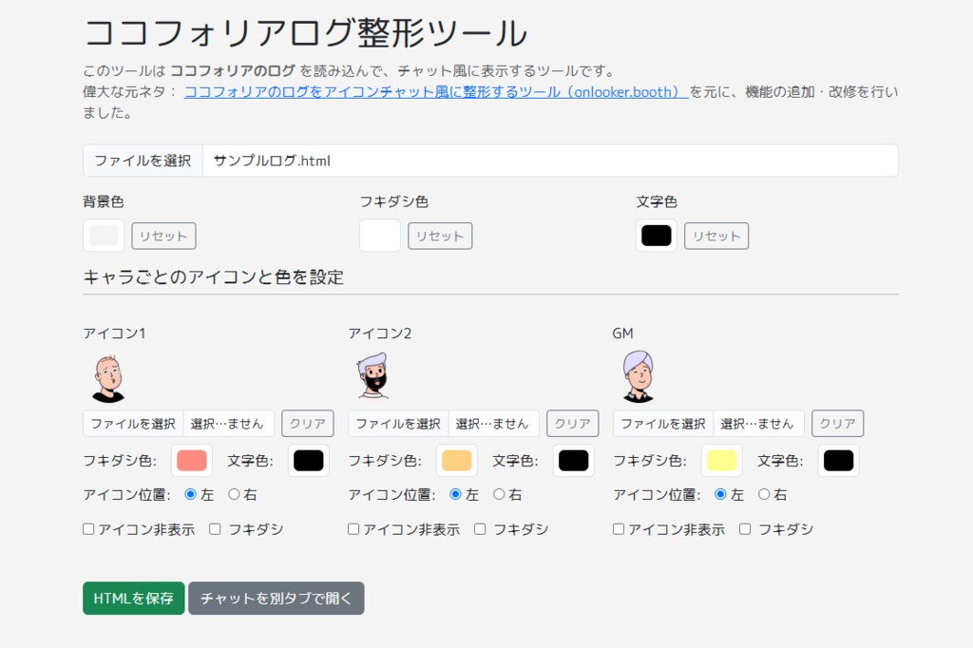Image resolution: width=973 pixels, height=648 pixels.
Task: Click the top フキダシ色 white swatch
Action: coord(379,235)
